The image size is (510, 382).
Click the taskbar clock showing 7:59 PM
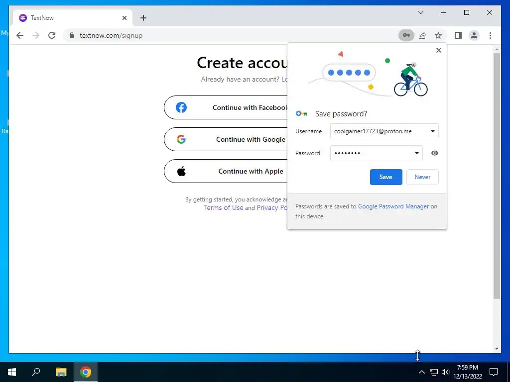467,372
